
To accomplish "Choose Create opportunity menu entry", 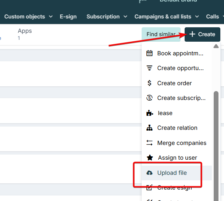I will (177, 68).
